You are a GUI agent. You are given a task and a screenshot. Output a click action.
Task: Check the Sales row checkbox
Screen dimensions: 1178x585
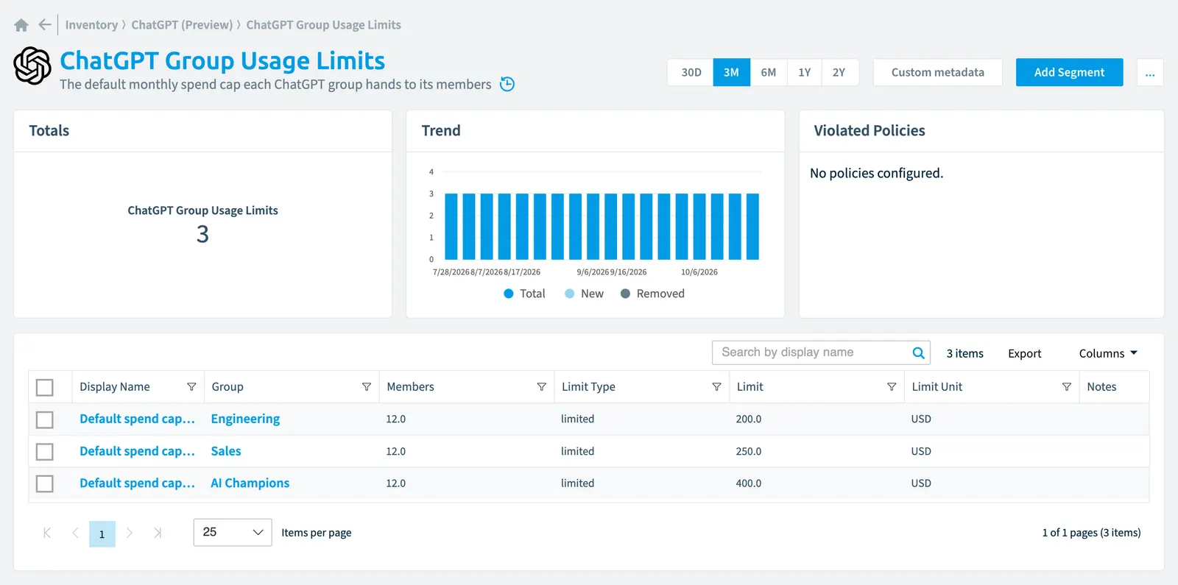pyautogui.click(x=45, y=451)
